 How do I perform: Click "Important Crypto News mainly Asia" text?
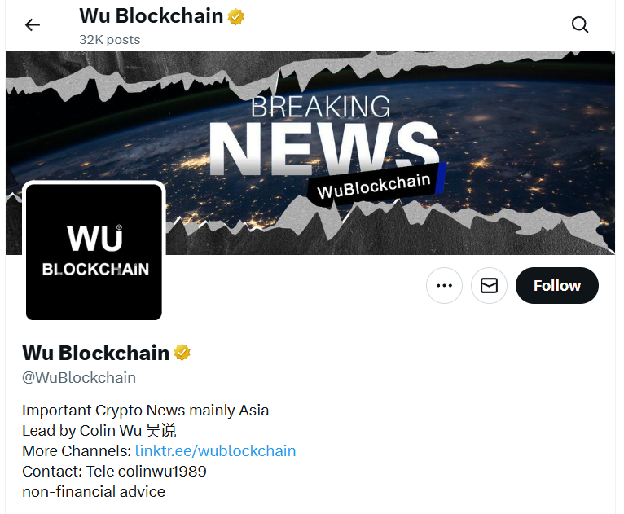(146, 411)
